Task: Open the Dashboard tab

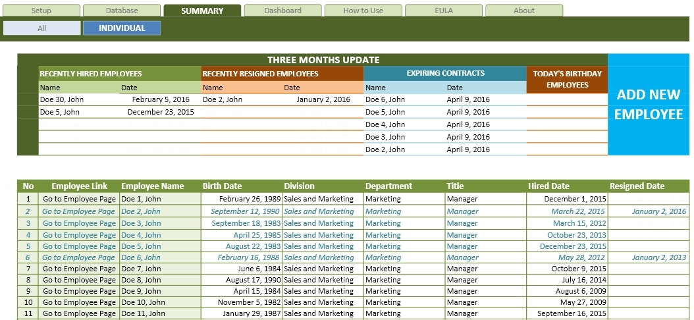Action: [x=282, y=11]
